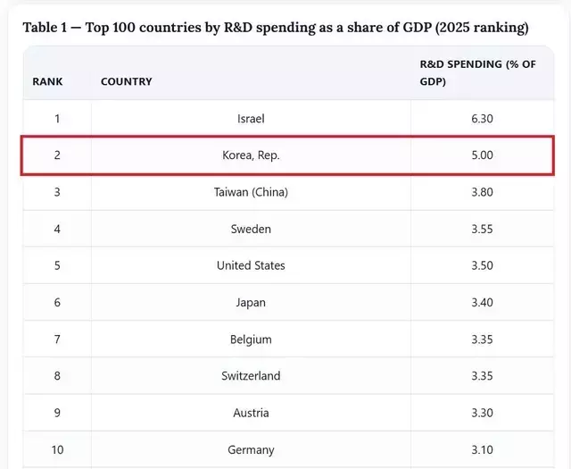Select the Israel country cell

pos(251,119)
